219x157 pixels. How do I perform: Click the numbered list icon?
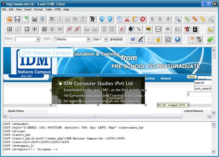click(104, 29)
